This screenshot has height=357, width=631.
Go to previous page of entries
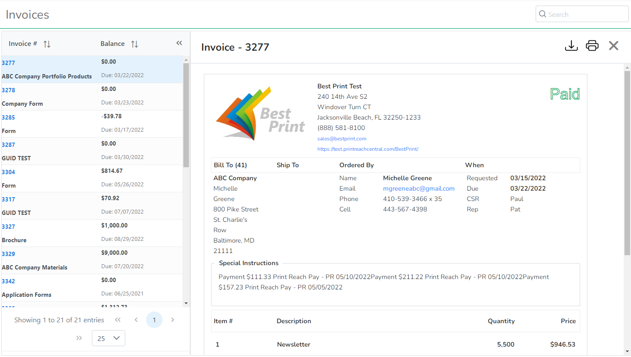pos(136,320)
